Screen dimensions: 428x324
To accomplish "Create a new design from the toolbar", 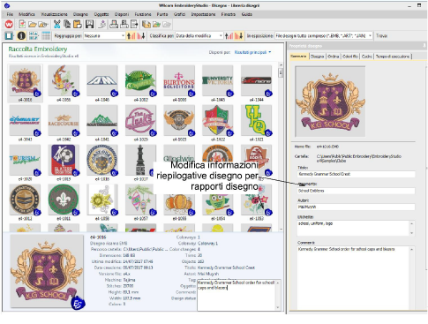I will 22,24.
